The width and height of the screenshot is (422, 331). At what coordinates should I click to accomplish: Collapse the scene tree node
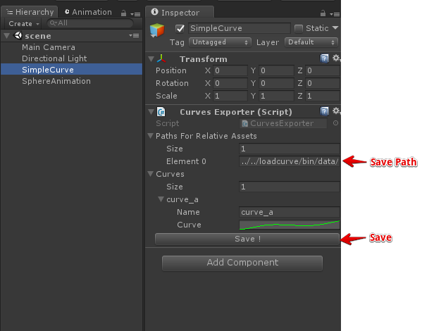[x=7, y=35]
